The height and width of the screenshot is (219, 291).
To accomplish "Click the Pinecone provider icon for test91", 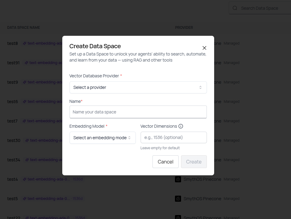I will pos(178,63).
